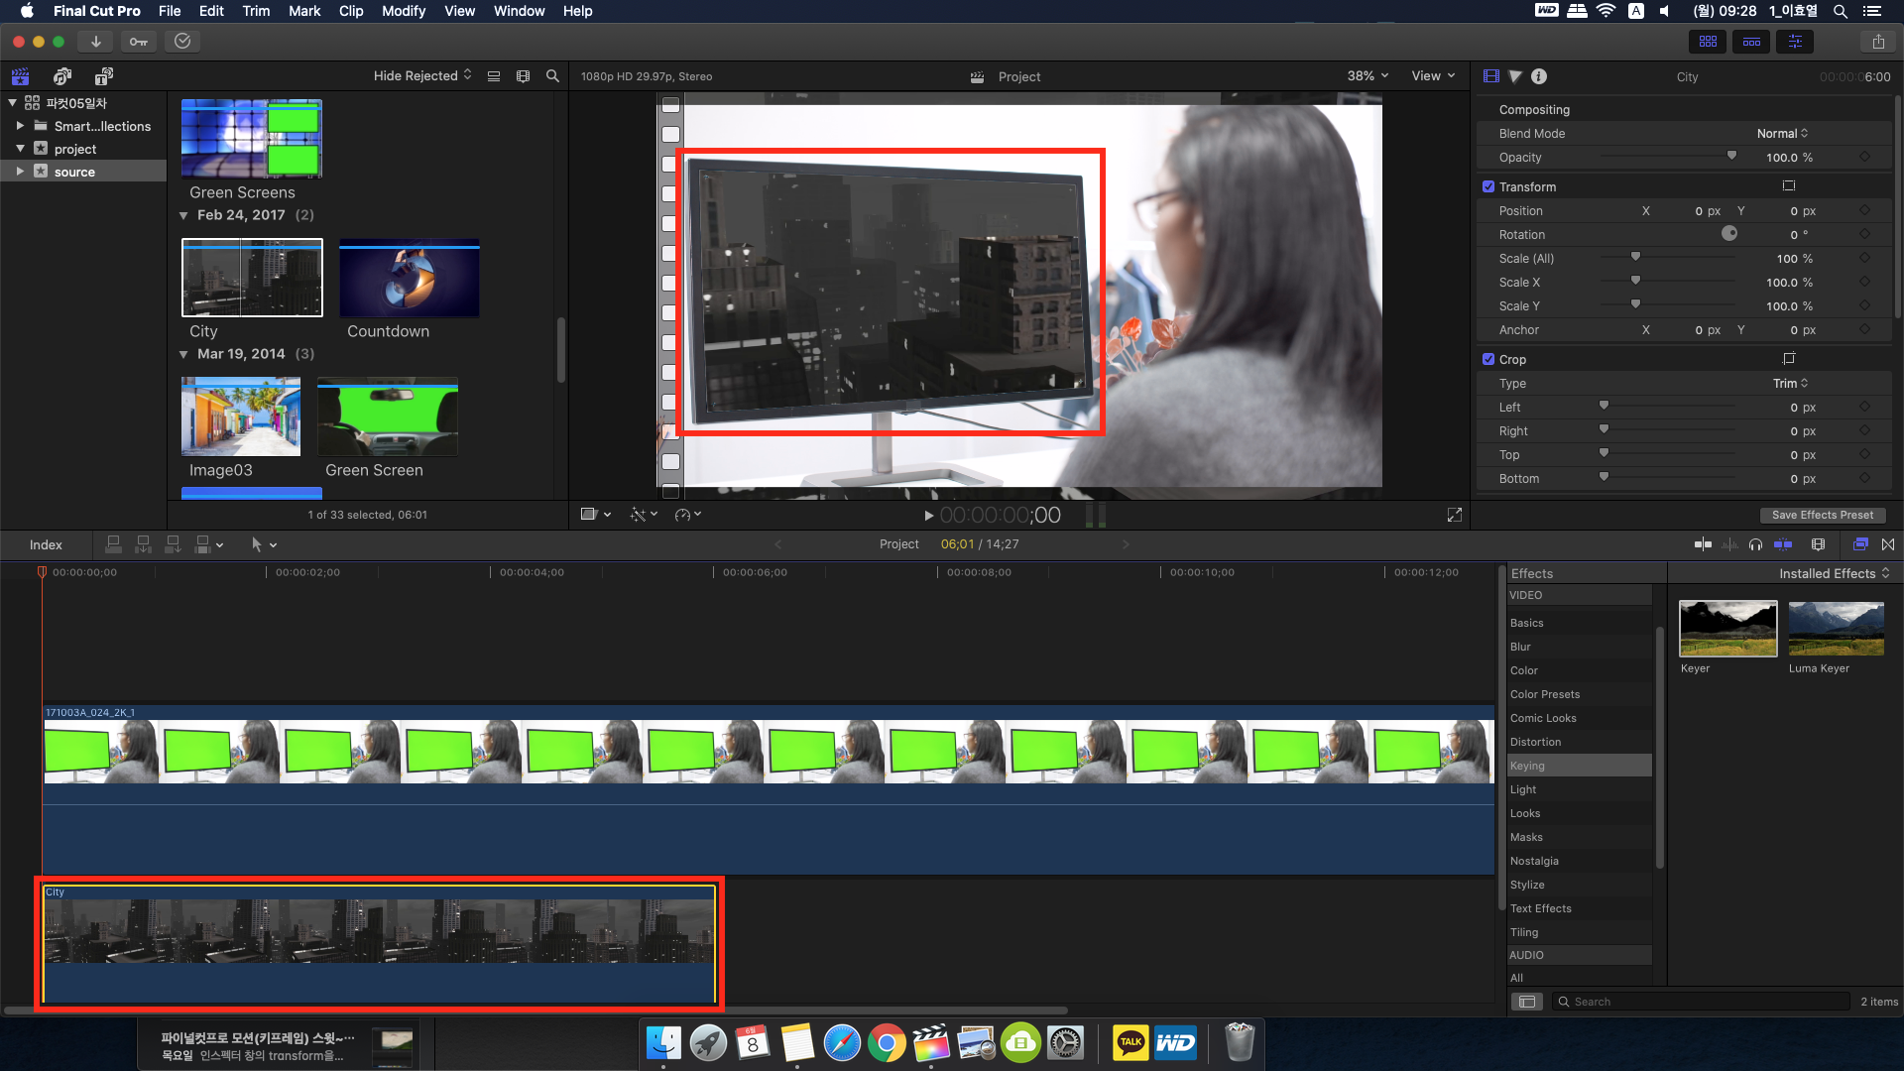Insert clip into timeline icon
This screenshot has width=1904, height=1071.
[x=144, y=544]
